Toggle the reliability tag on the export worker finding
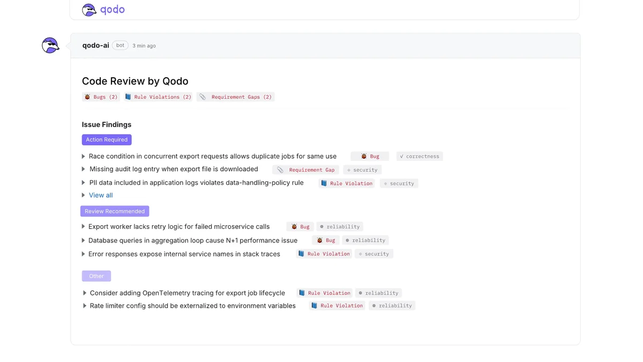This screenshot has width=643, height=362. 340,226
